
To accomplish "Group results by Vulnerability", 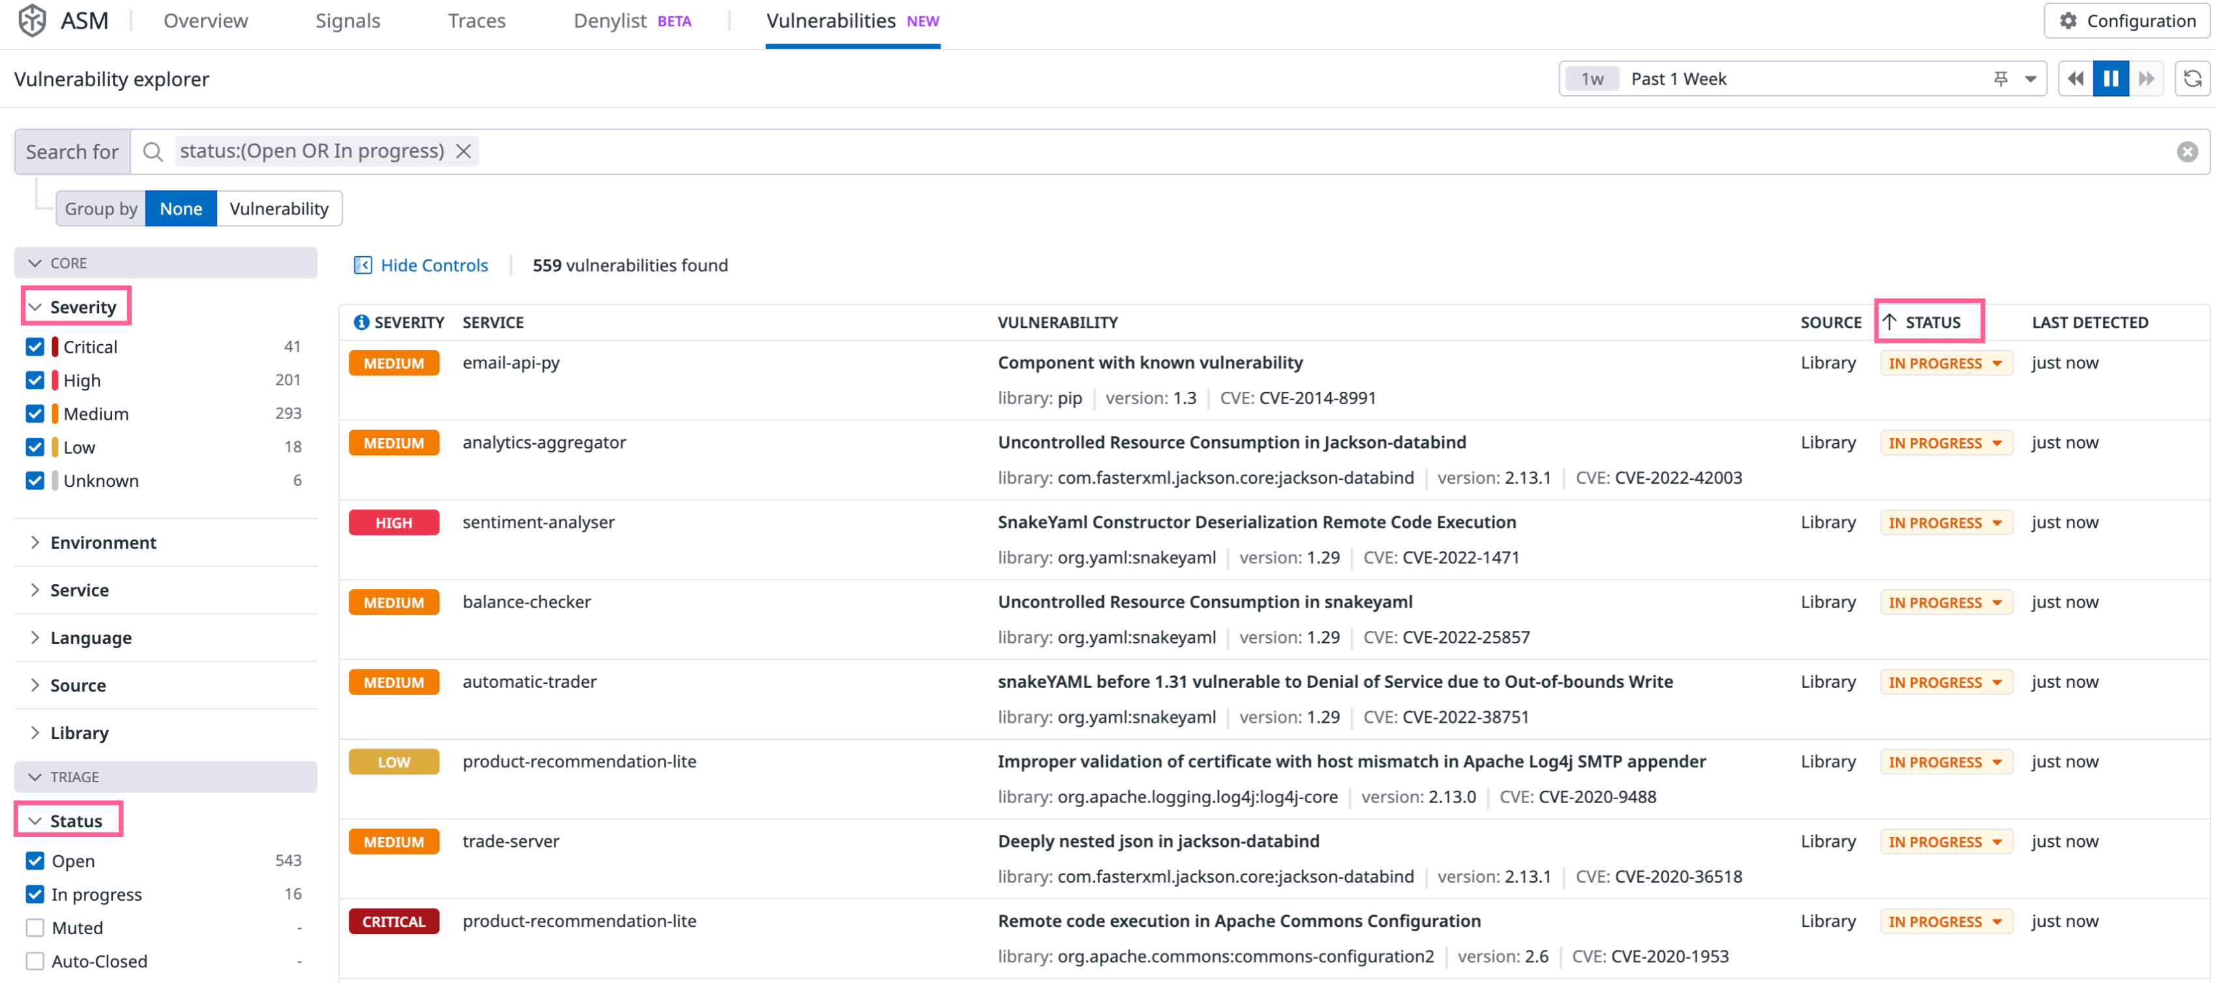I will pyautogui.click(x=278, y=209).
